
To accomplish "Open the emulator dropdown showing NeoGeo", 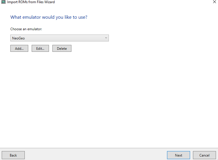I will (x=60, y=38).
